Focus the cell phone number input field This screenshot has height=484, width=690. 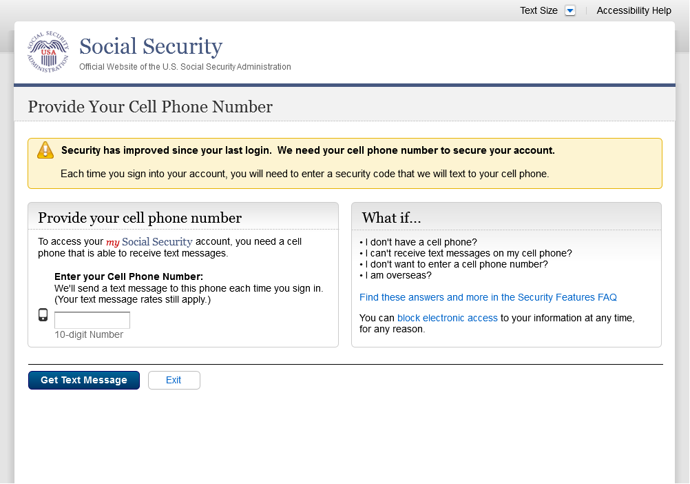pos(92,321)
